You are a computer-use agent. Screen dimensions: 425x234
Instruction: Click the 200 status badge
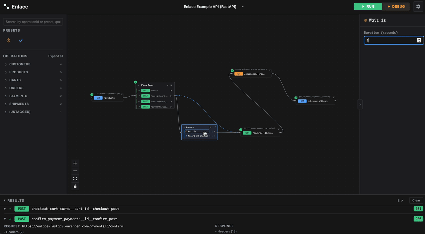tap(418, 219)
